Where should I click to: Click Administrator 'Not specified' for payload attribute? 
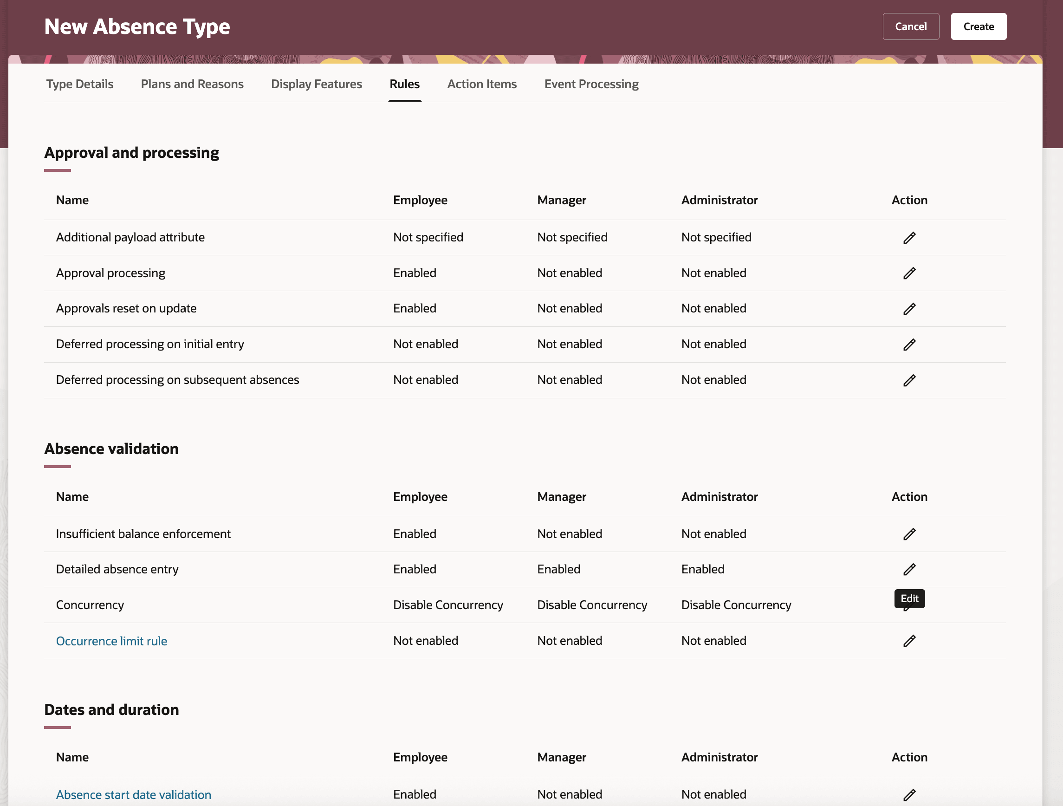[717, 237]
